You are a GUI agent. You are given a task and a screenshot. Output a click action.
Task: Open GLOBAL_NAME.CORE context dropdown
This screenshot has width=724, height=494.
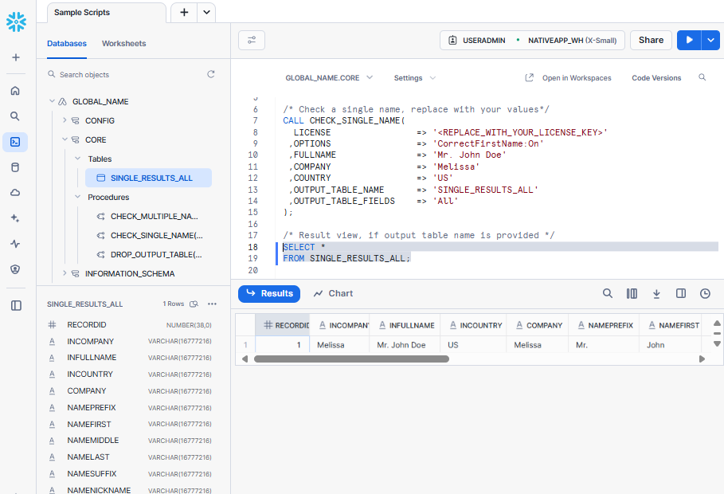click(329, 77)
